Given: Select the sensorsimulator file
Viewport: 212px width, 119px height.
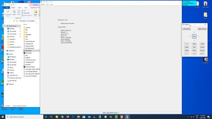Looking at the screenshot, I should 30,67.
